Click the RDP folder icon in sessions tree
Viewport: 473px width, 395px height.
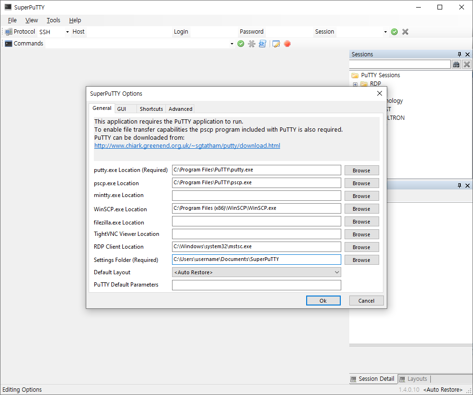click(364, 84)
